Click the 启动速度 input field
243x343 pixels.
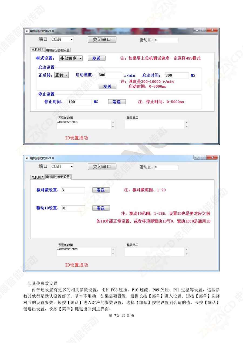click(110, 75)
